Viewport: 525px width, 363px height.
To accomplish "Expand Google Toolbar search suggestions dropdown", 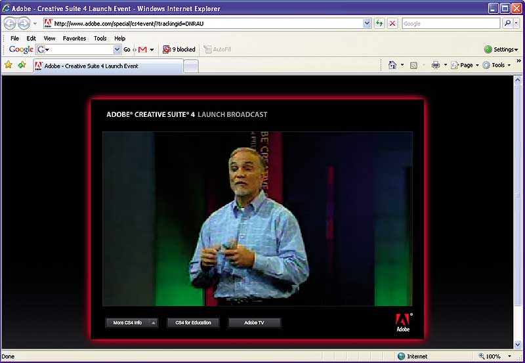I will pyautogui.click(x=117, y=50).
